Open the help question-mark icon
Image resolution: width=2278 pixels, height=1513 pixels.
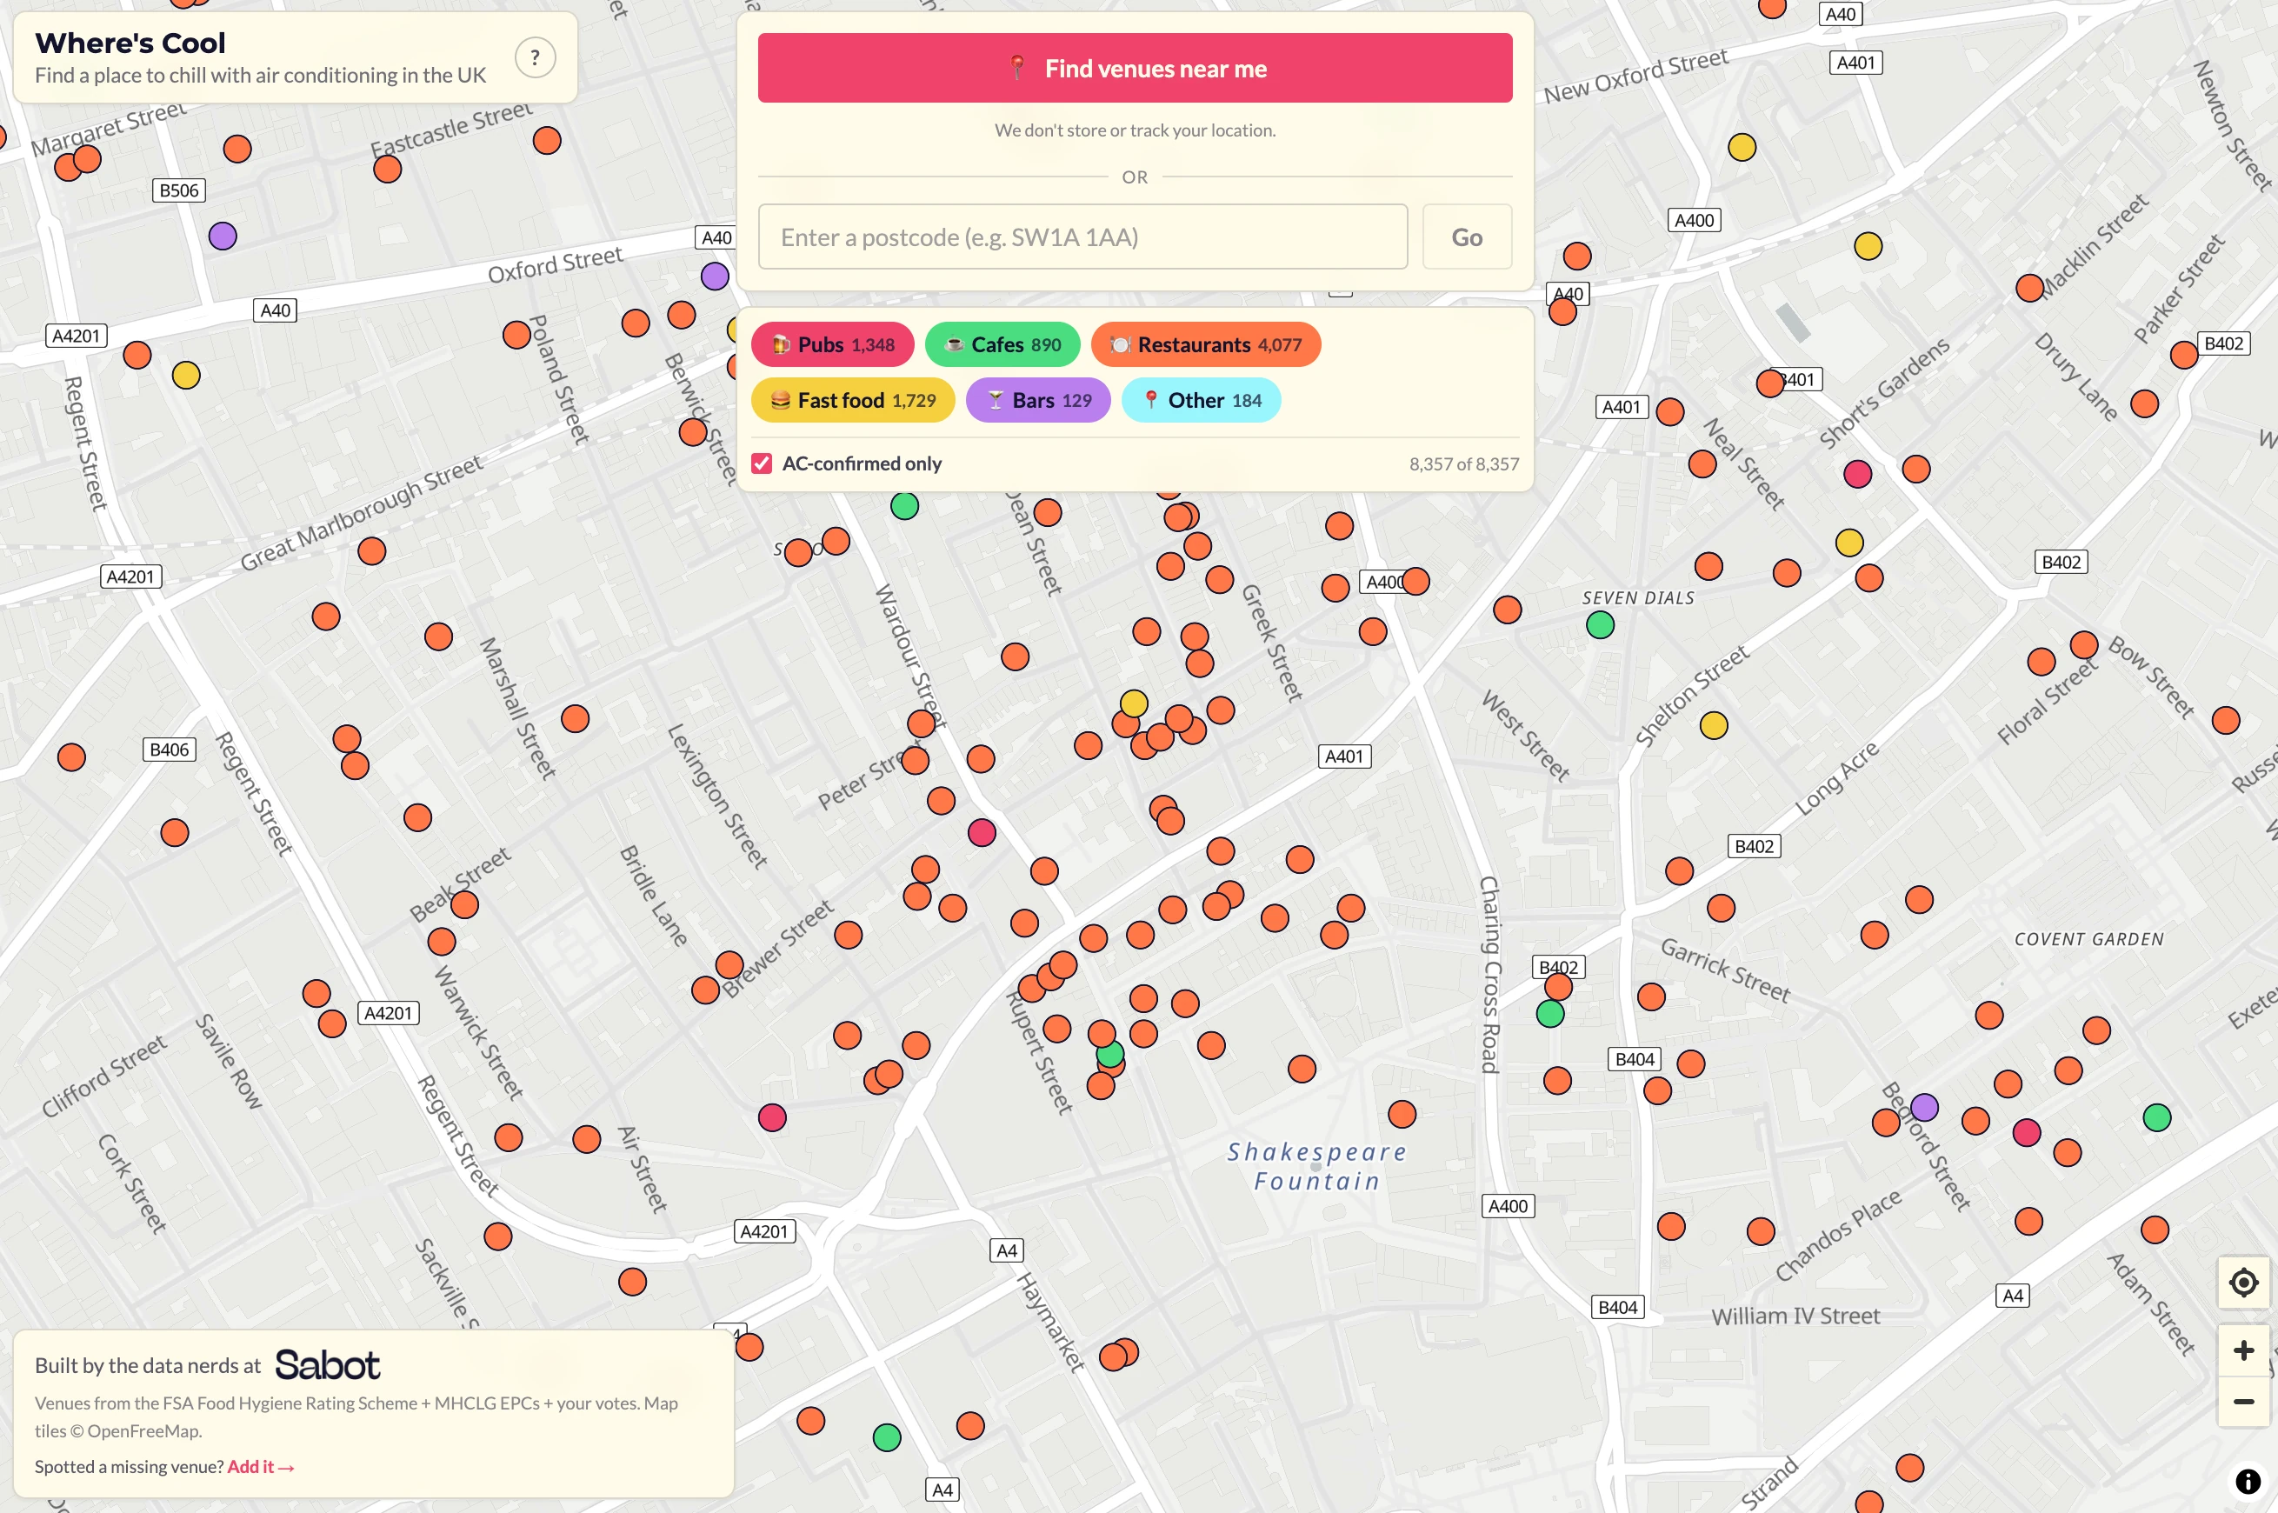[x=535, y=58]
